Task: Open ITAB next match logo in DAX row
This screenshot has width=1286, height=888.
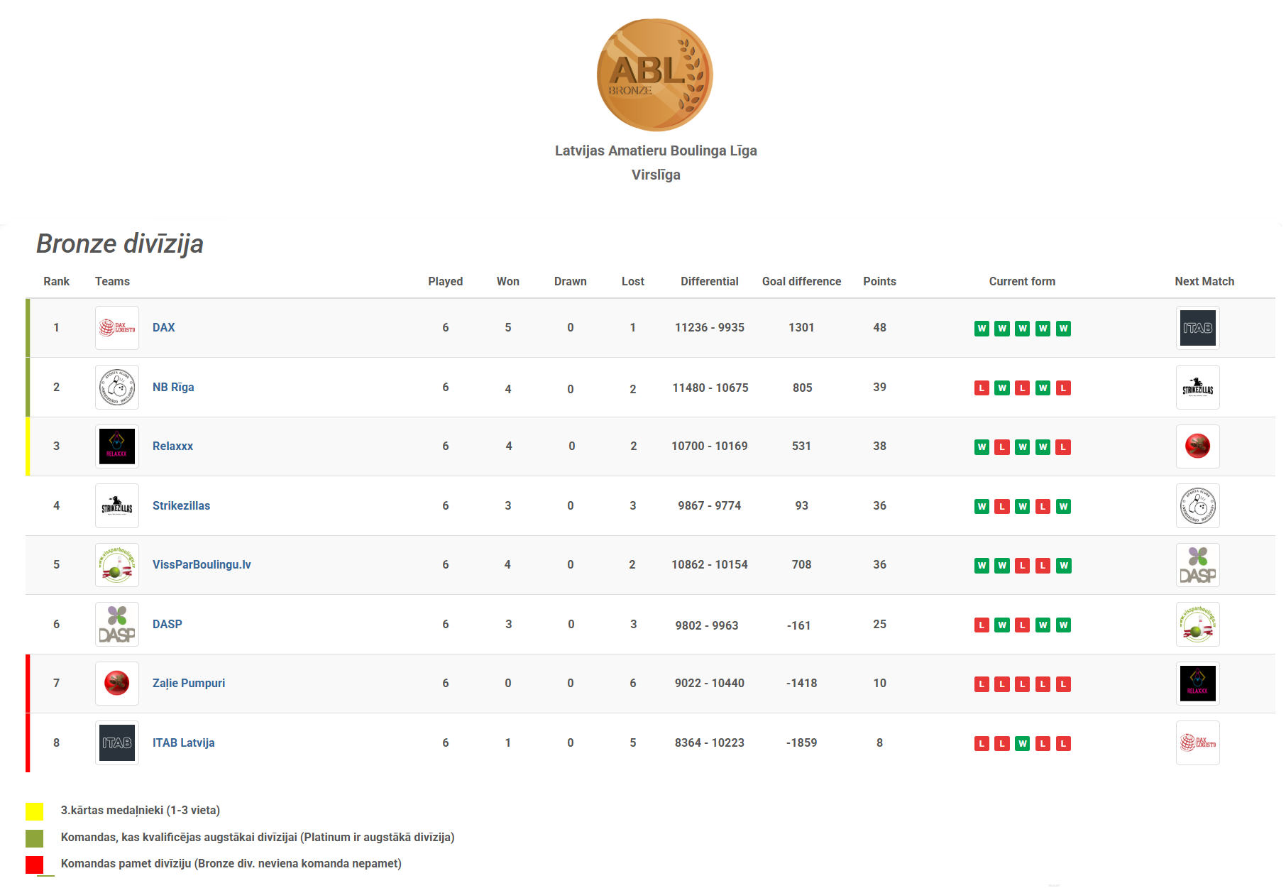Action: (1197, 328)
